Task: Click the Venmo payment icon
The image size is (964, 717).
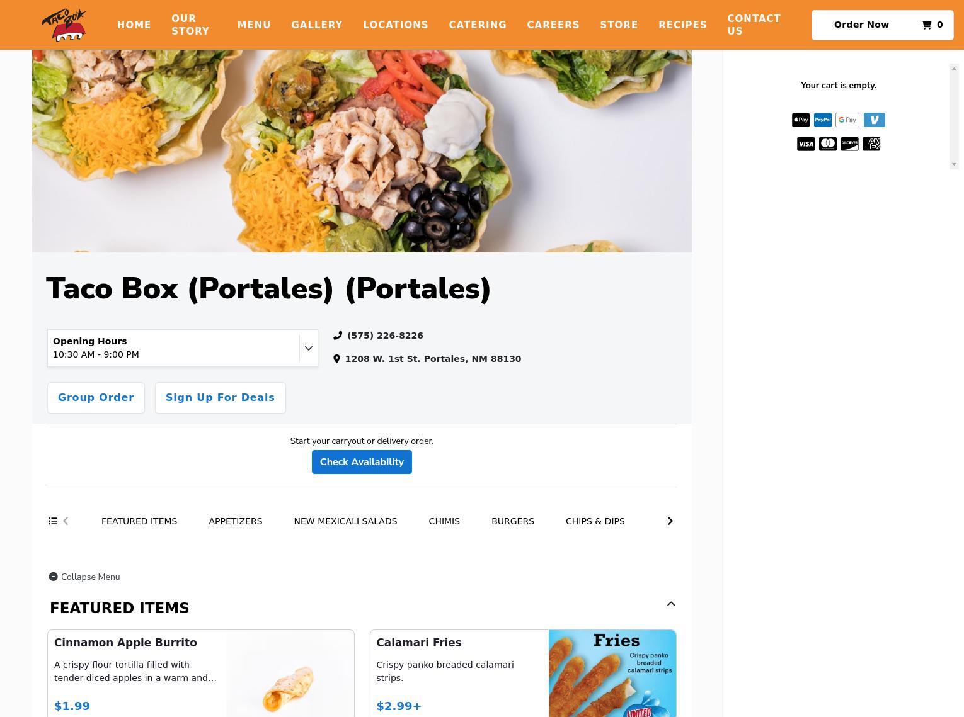Action: pos(874,120)
